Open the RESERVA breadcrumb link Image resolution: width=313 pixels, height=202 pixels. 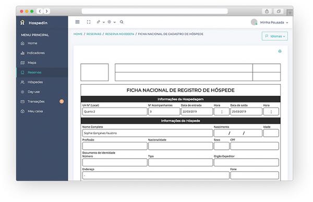tap(119, 34)
